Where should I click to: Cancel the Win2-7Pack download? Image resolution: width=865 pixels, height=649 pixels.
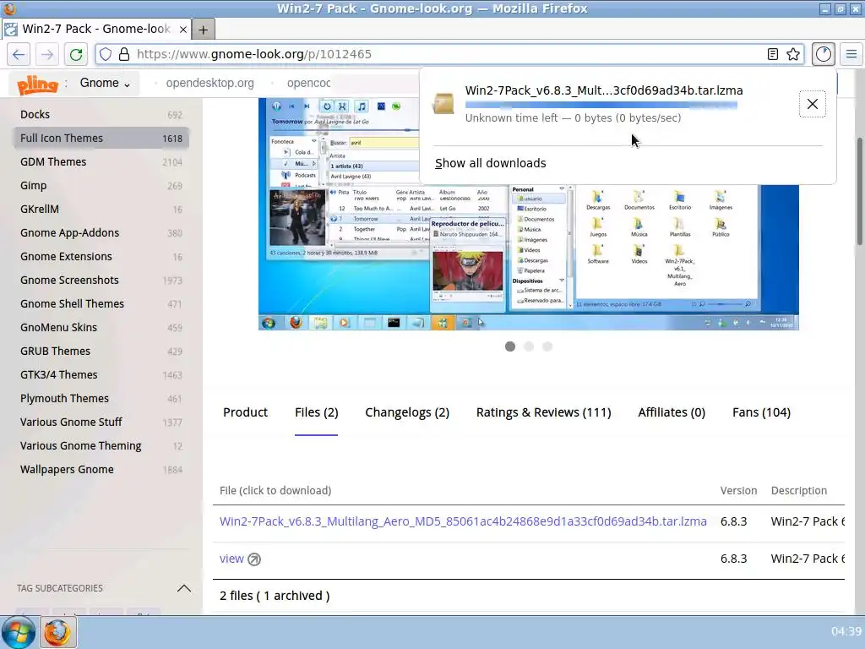pyautogui.click(x=812, y=104)
